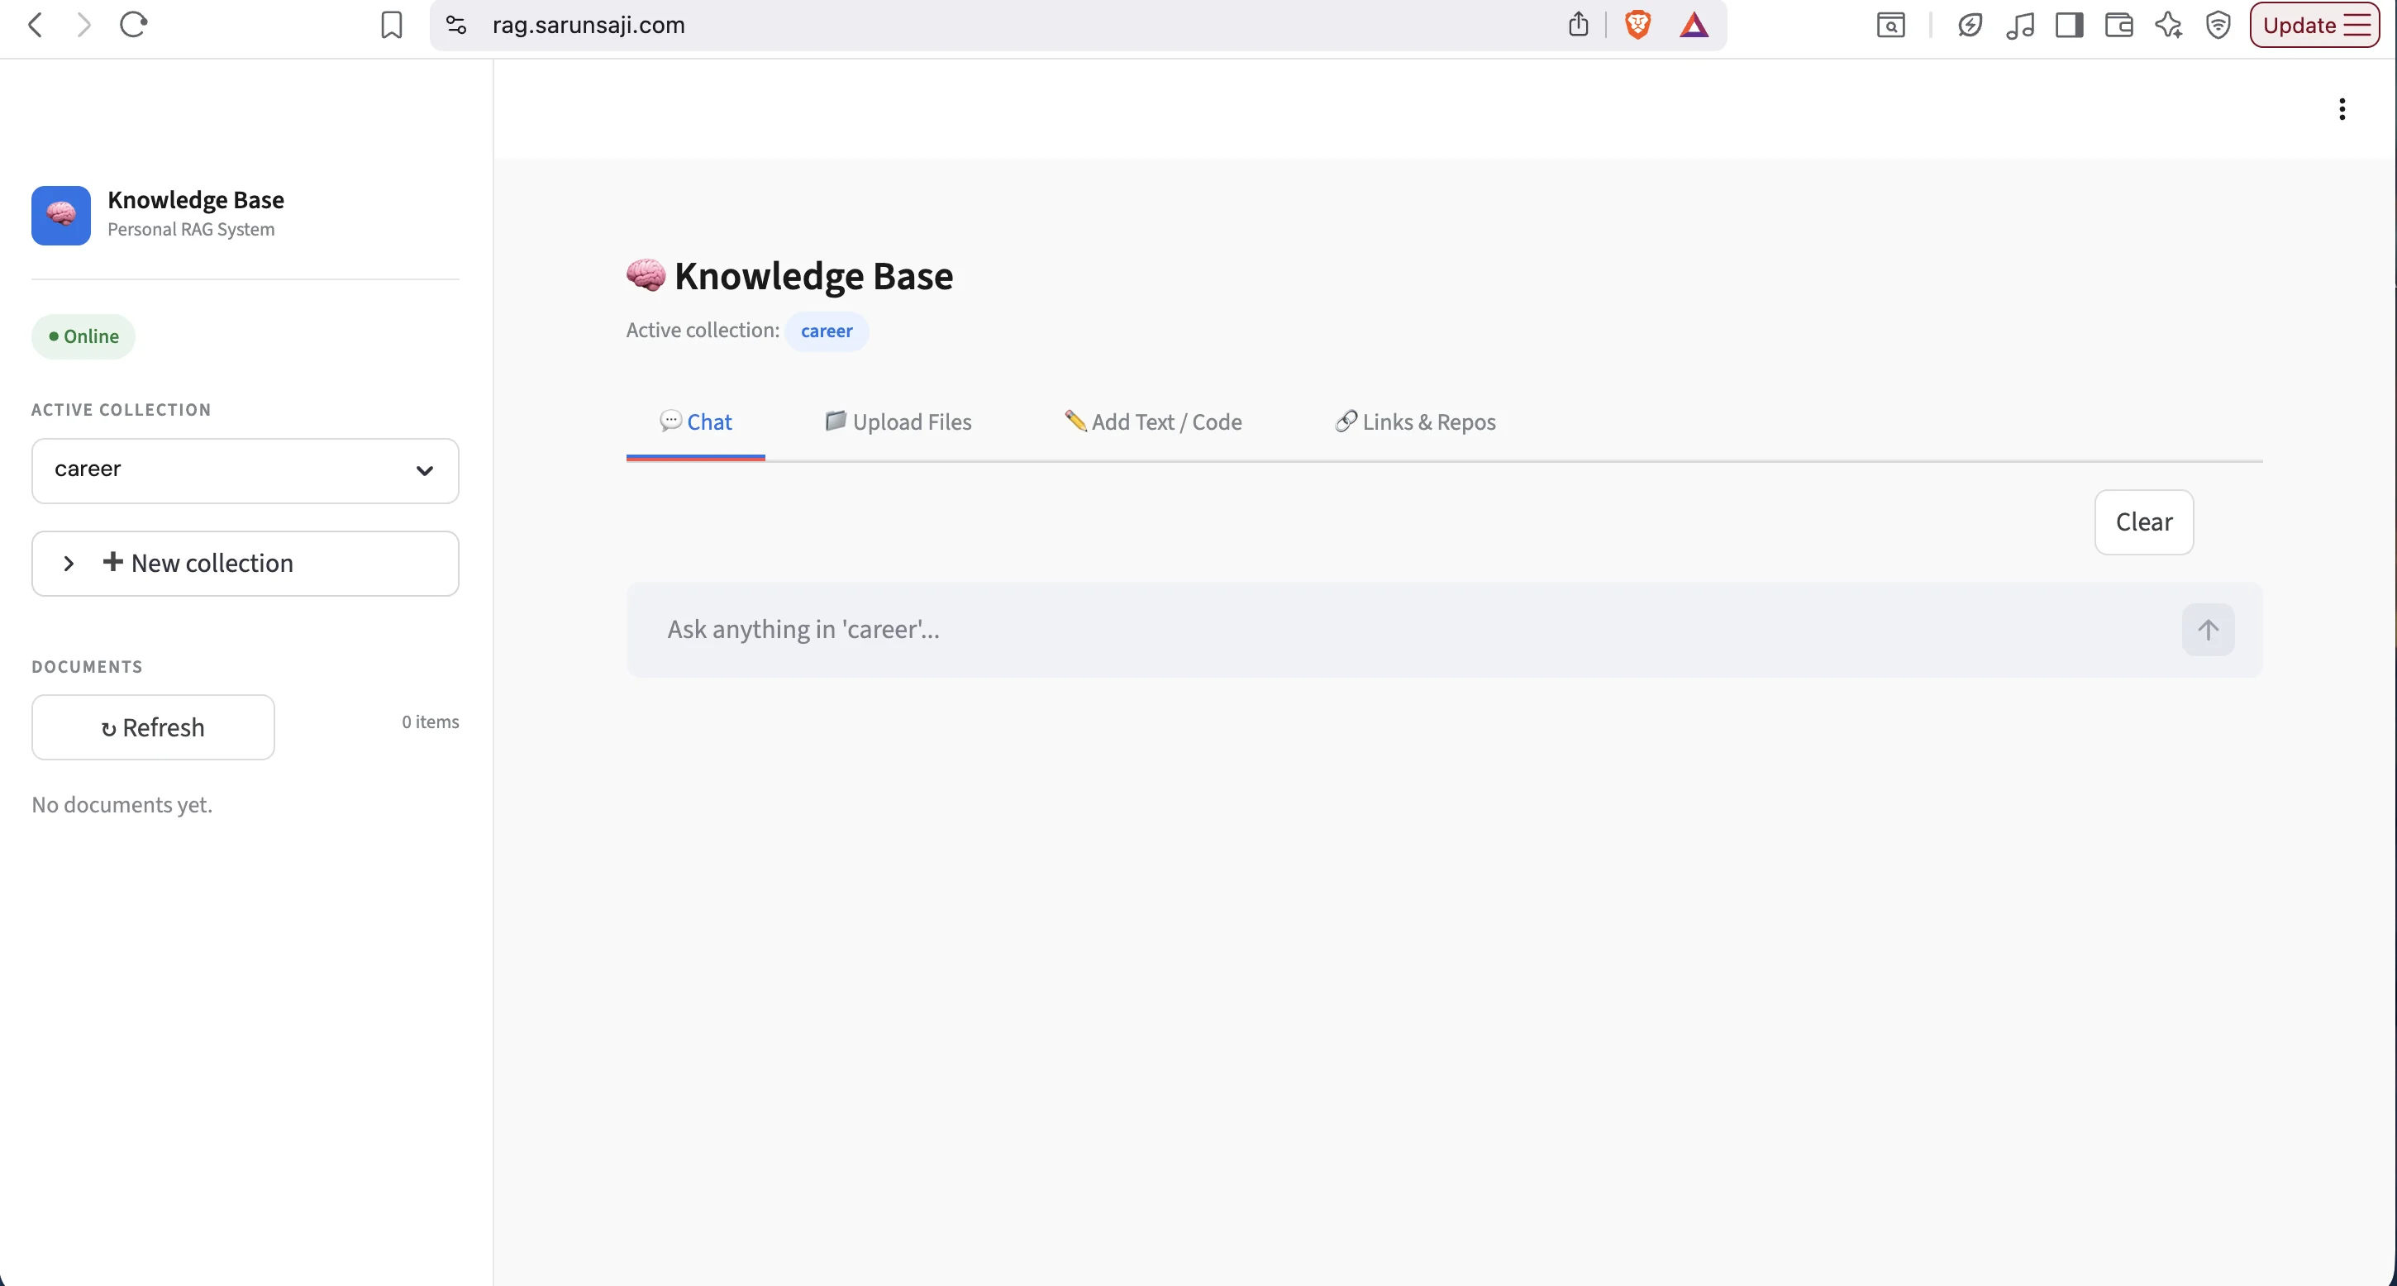The height and width of the screenshot is (1286, 2397).
Task: Click Refresh in the Documents section
Action: pos(154,727)
